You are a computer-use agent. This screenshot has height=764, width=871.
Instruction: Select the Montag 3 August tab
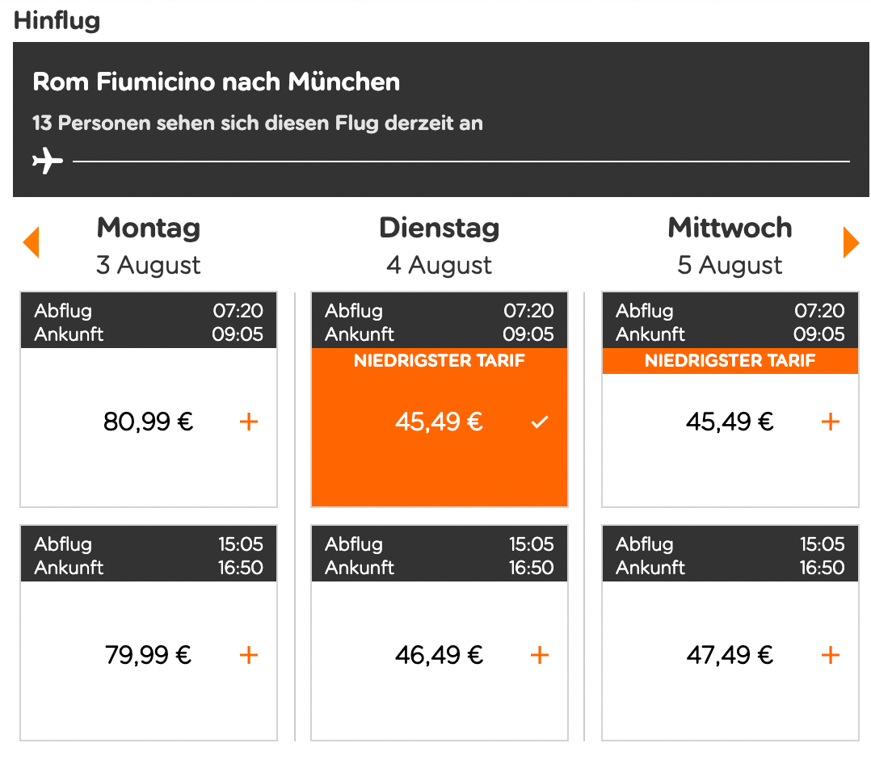point(148,244)
